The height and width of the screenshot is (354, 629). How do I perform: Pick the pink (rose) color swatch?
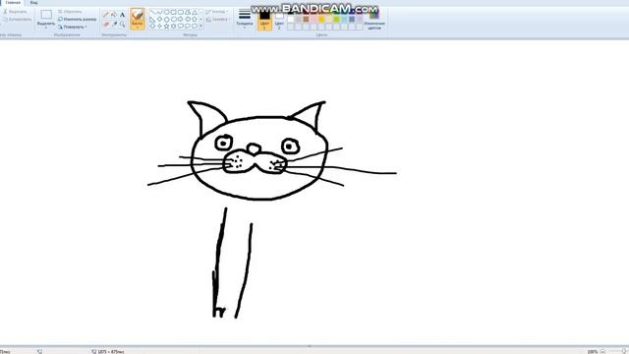[x=314, y=19]
